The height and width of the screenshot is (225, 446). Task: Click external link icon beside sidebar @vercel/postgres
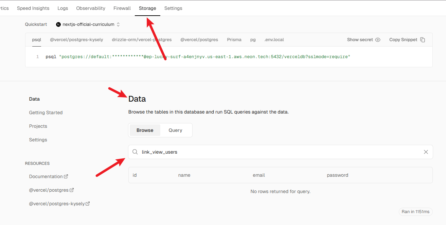pyautogui.click(x=72, y=190)
